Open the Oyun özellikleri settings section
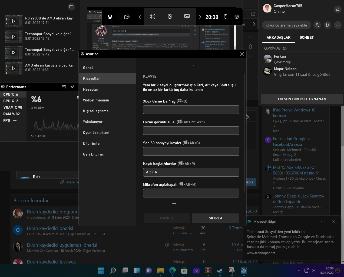Screen dimensions: 344x277 (x=107, y=133)
